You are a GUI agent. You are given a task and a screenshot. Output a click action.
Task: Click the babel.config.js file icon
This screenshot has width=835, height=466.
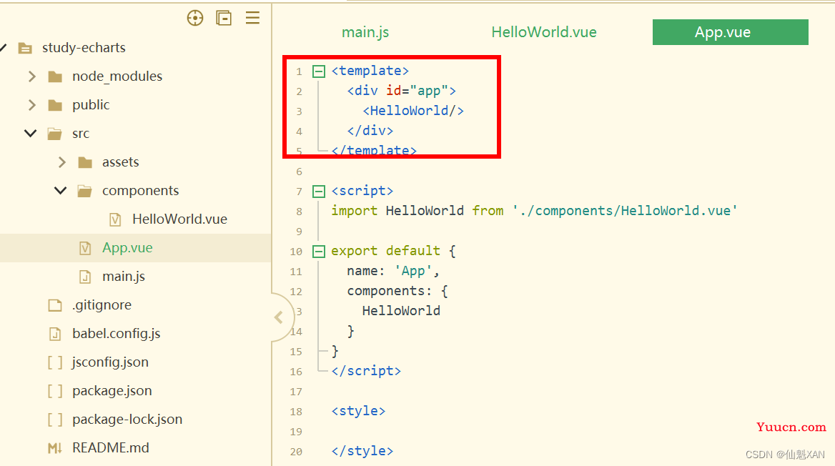click(x=55, y=334)
